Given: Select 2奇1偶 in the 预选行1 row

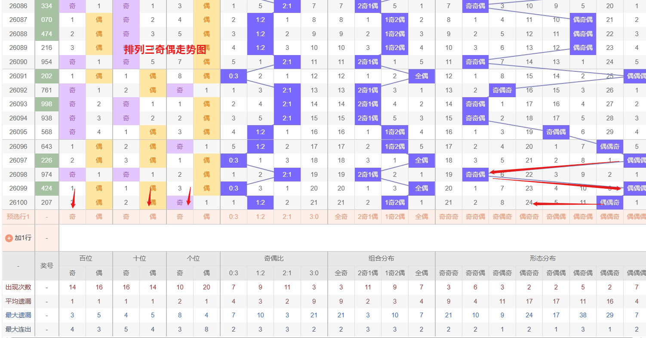Looking at the screenshot, I should (368, 217).
